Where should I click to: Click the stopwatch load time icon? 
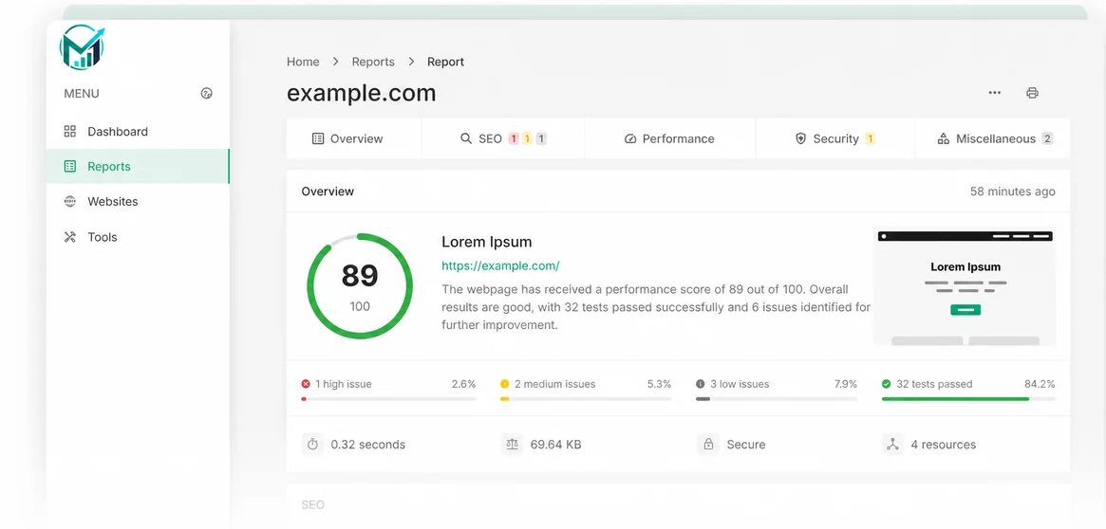312,445
